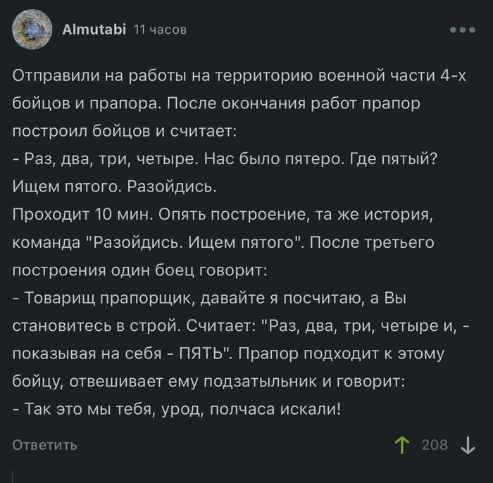Open the three-dot comment options menu

[463, 30]
